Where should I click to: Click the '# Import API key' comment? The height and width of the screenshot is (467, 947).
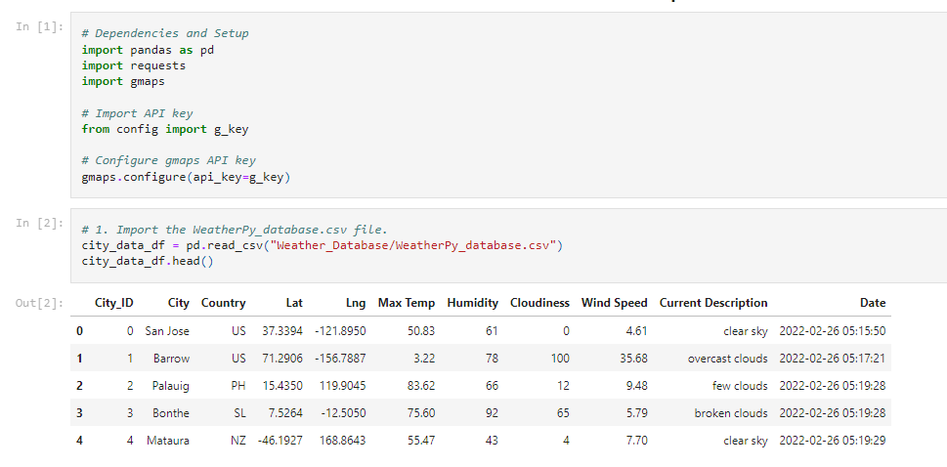coord(137,113)
